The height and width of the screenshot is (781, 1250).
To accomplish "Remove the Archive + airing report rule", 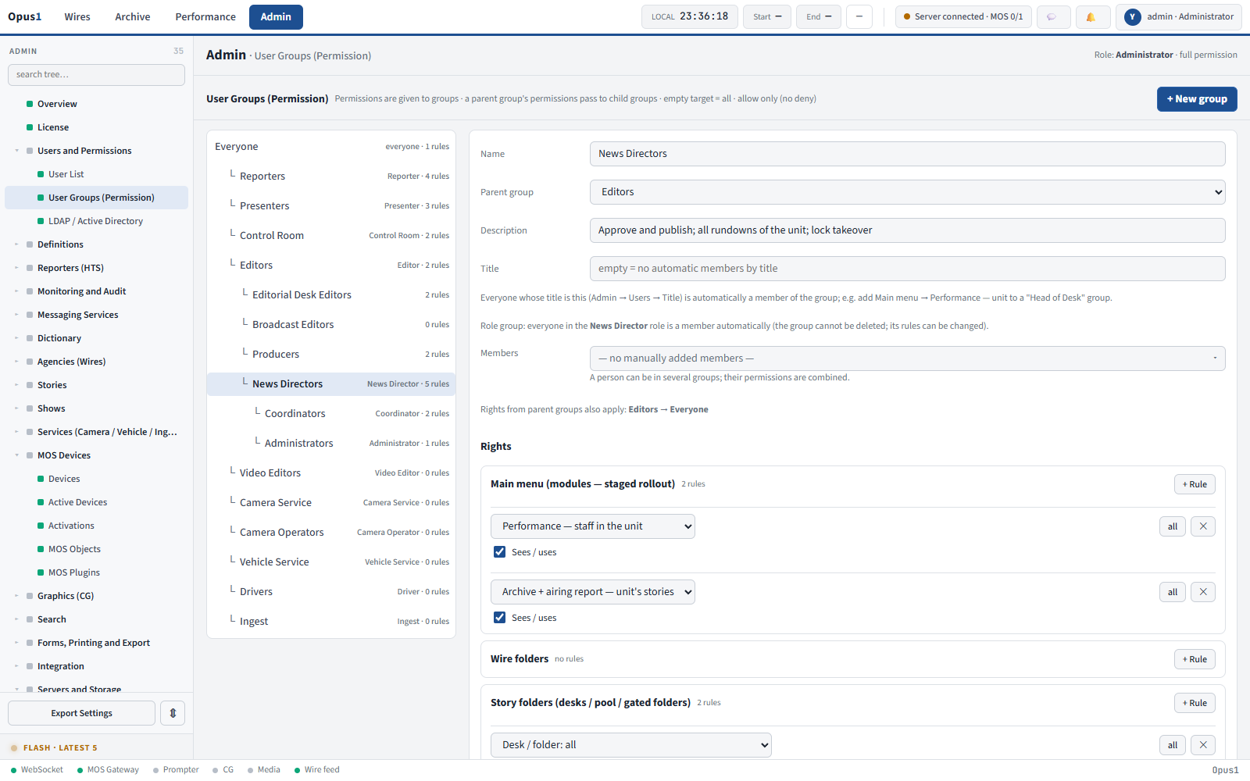I will tap(1203, 592).
